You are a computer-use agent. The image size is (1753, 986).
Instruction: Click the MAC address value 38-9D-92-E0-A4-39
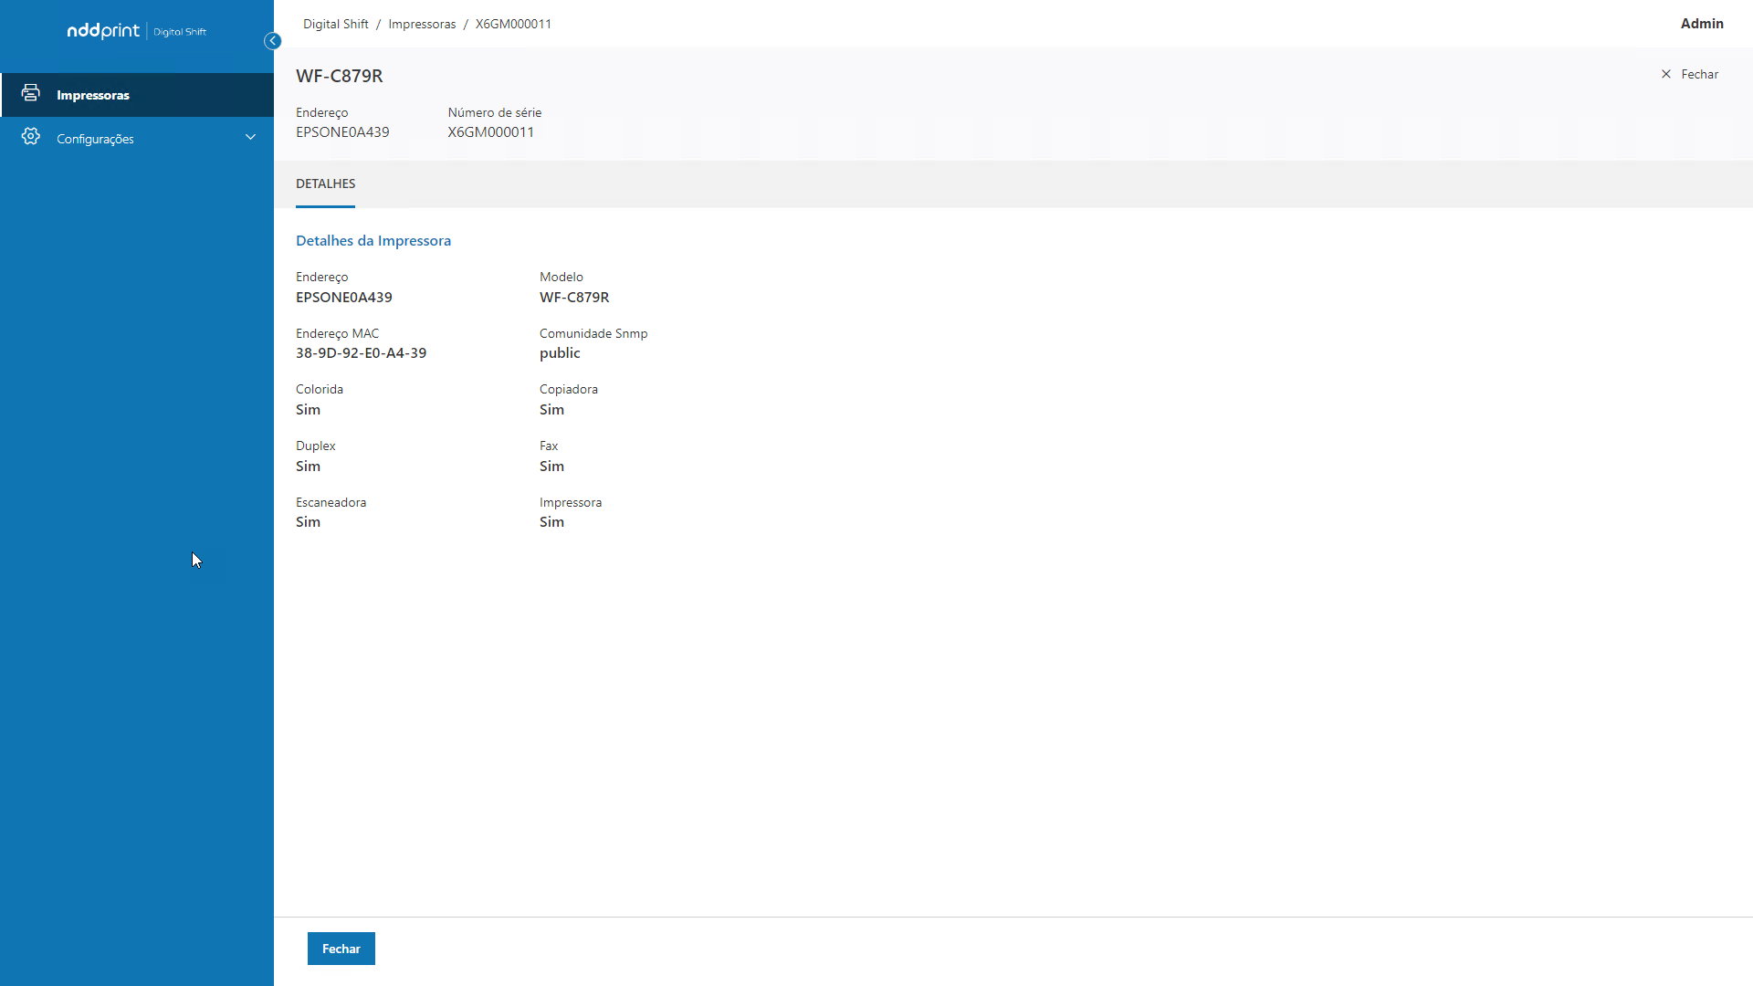(361, 353)
